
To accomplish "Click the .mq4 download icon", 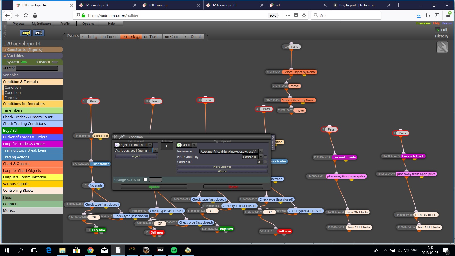I will click(x=26, y=33).
